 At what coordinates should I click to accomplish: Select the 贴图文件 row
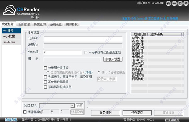[x=157, y=38]
